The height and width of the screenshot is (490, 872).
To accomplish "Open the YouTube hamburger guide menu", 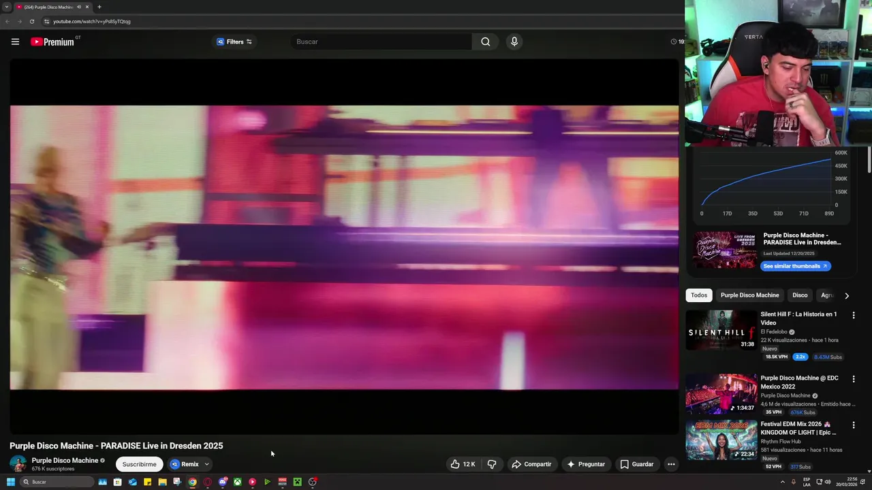I will pos(15,42).
